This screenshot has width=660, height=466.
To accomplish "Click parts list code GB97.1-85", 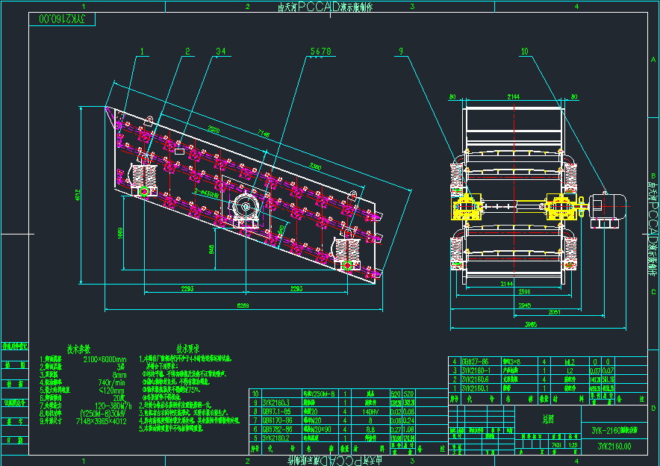I will (x=276, y=411).
